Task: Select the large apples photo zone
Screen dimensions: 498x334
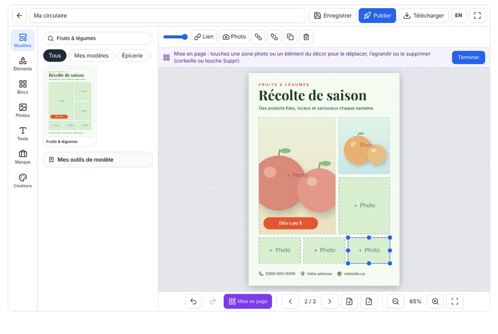Action: (297, 175)
